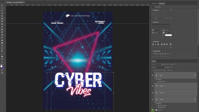Select the Layer 32 layer row

[x=176, y=93]
